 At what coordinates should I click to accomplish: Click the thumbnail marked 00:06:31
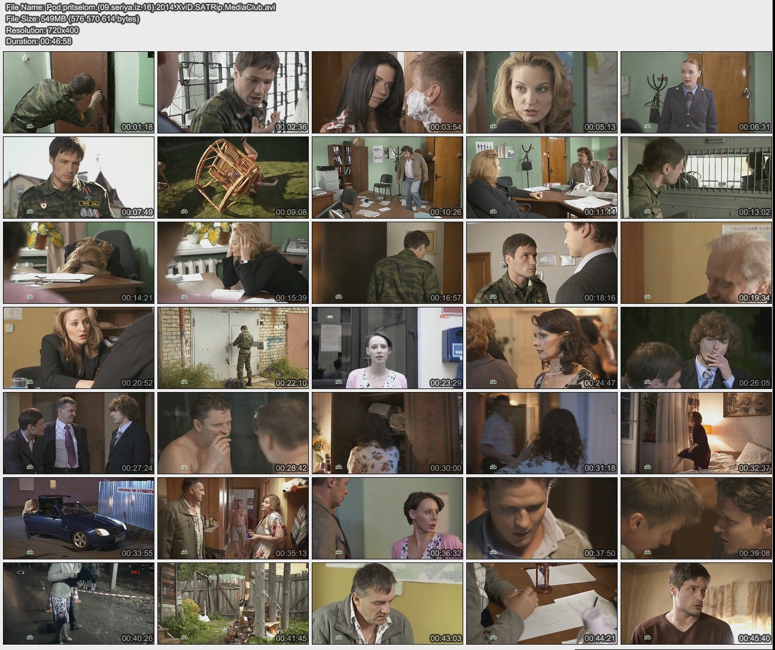coord(696,92)
